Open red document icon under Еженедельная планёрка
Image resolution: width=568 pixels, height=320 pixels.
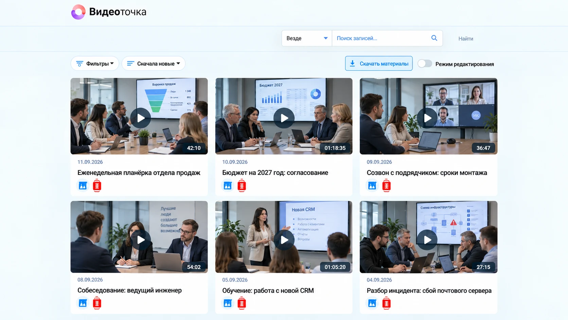(97, 186)
